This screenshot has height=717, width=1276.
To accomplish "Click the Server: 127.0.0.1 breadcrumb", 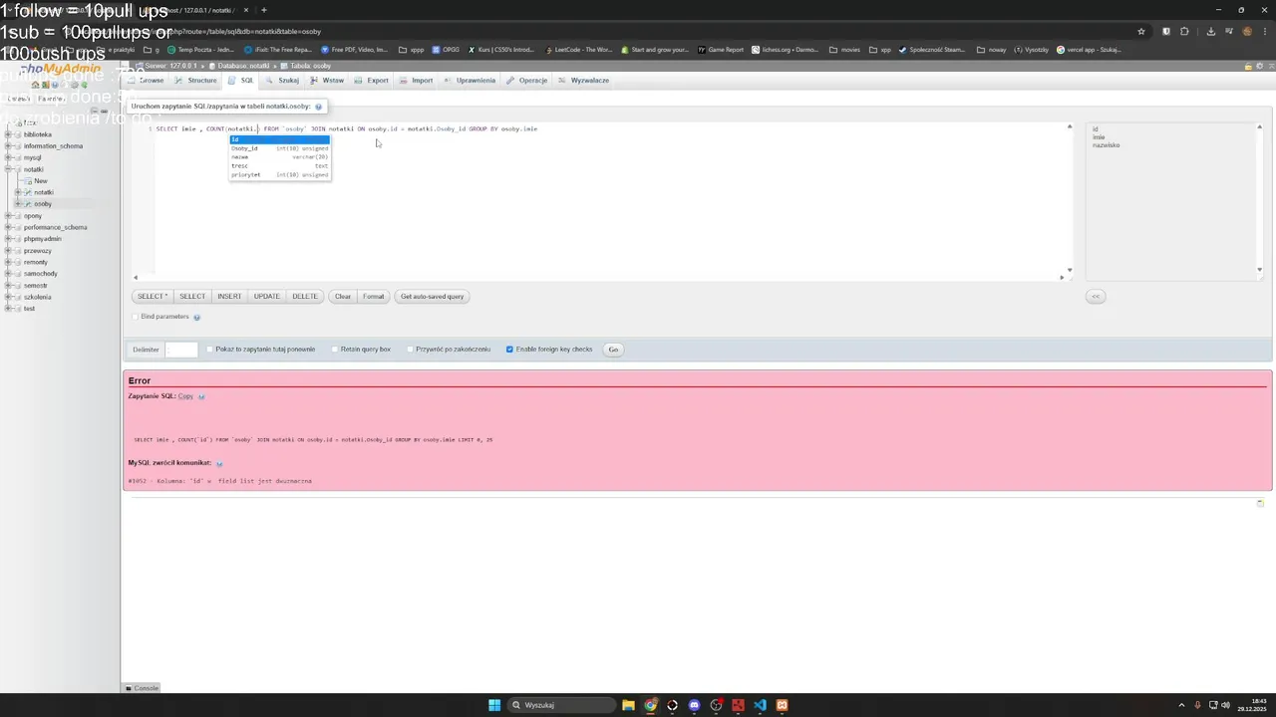I will [x=169, y=66].
